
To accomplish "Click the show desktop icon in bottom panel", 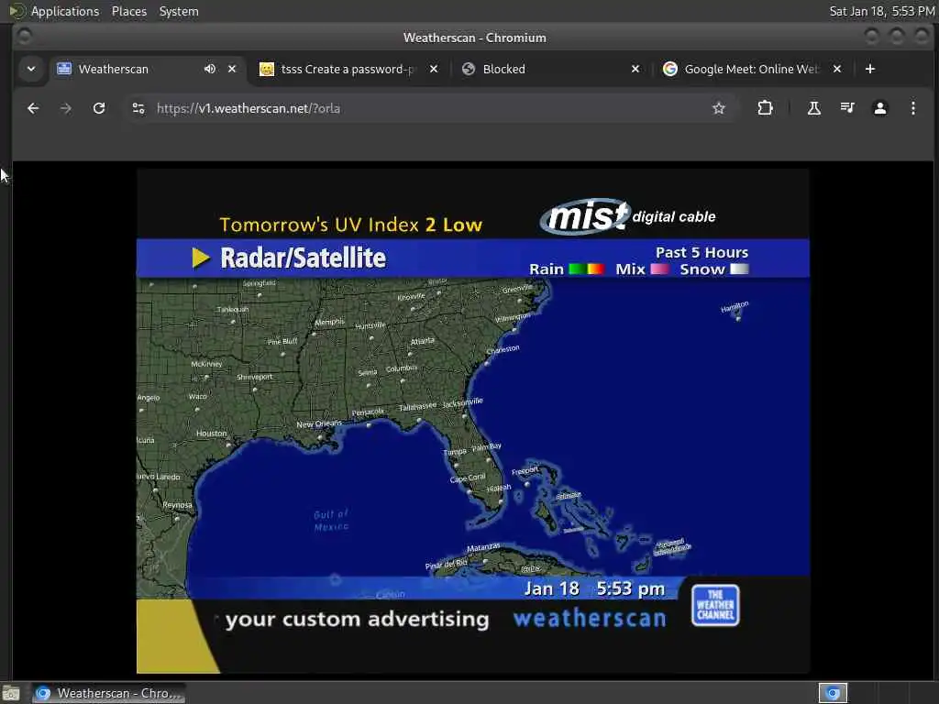I will point(11,693).
